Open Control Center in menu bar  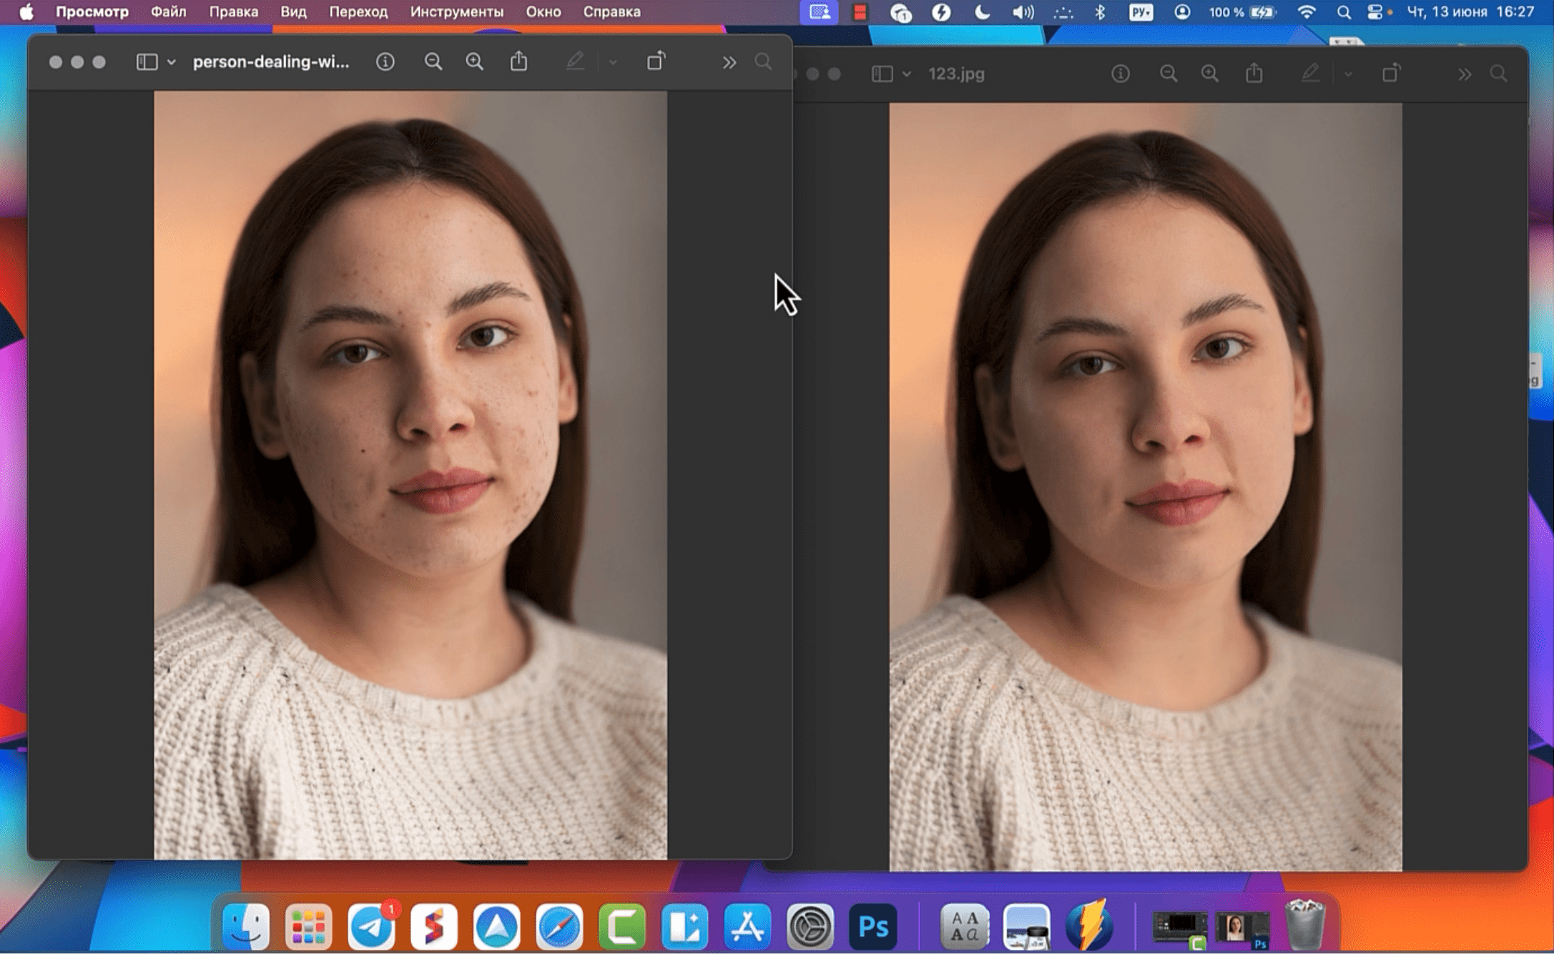coord(1374,12)
